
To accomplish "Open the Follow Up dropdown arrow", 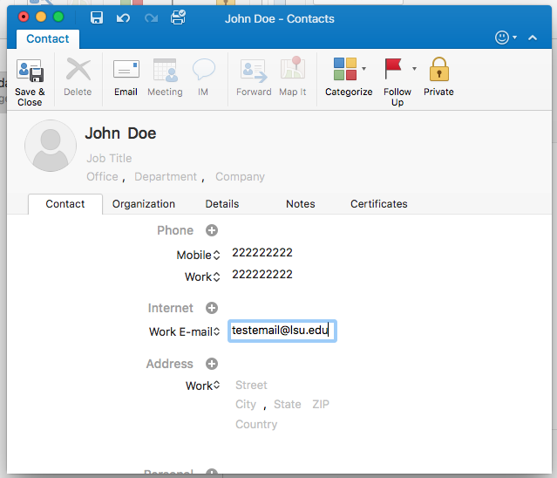I will 414,68.
